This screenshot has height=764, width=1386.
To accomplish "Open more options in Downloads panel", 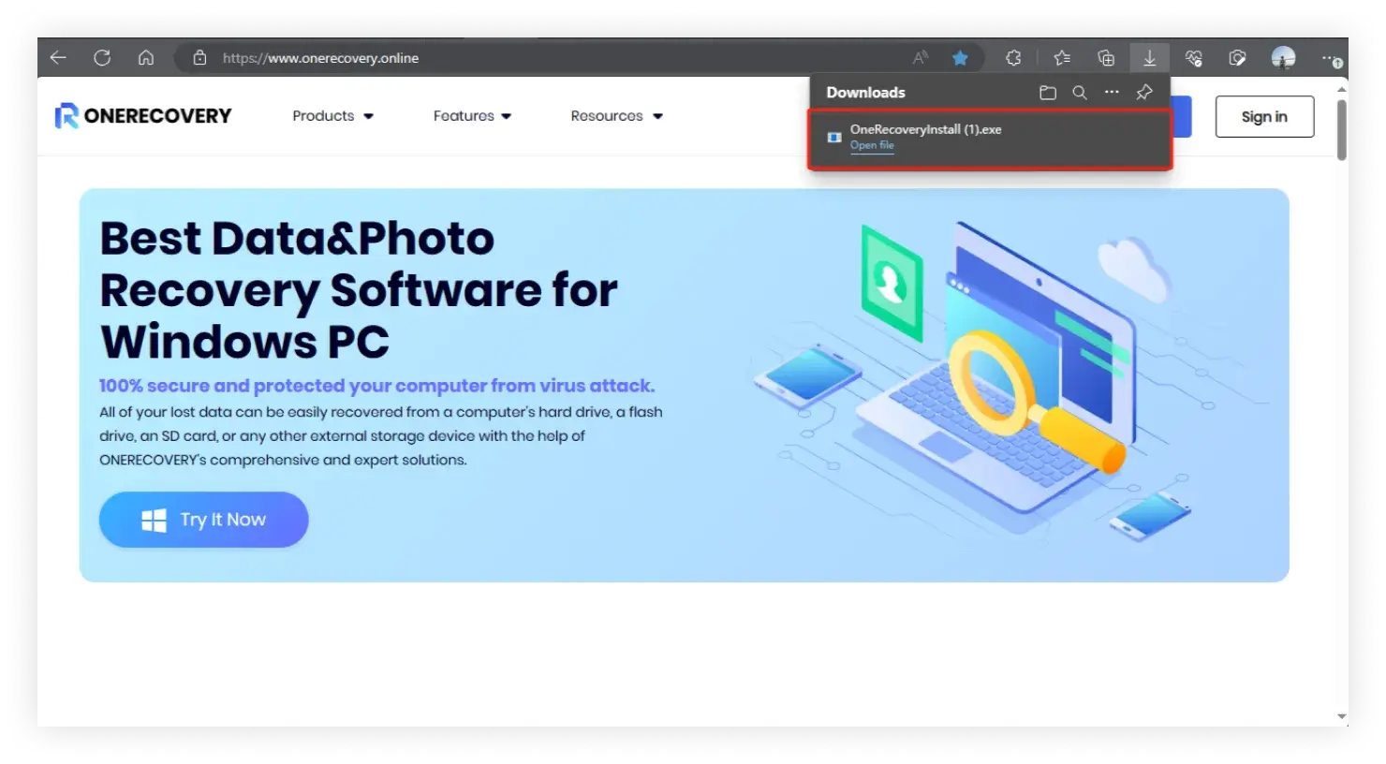I will click(1112, 93).
